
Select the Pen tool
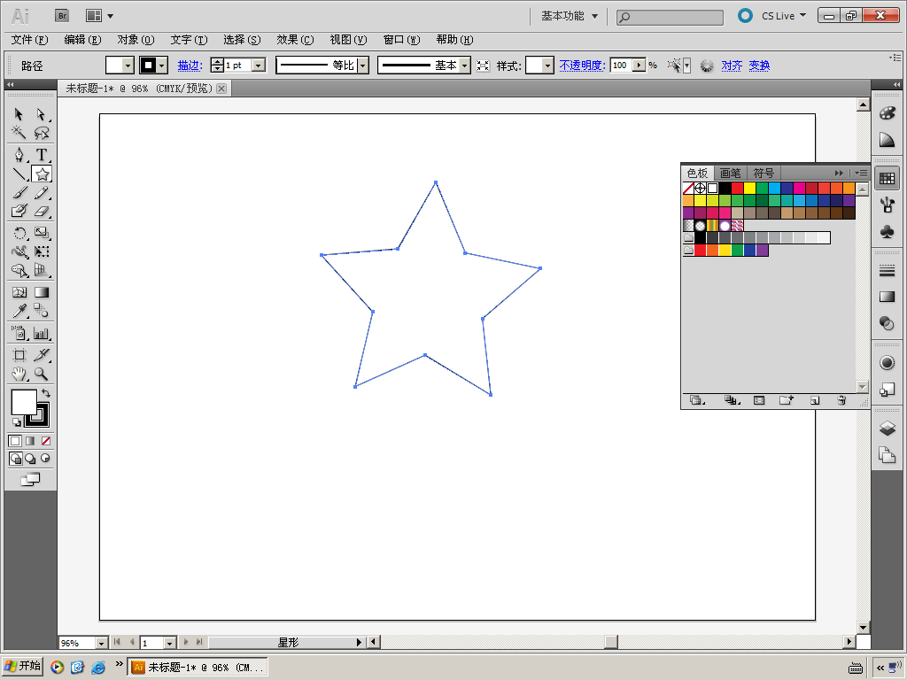(x=19, y=155)
